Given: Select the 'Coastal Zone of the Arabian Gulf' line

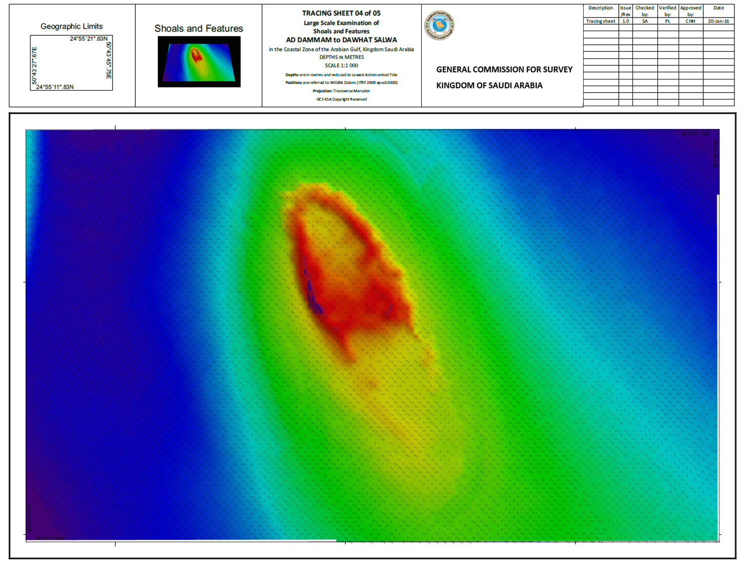Looking at the screenshot, I should tap(341, 49).
